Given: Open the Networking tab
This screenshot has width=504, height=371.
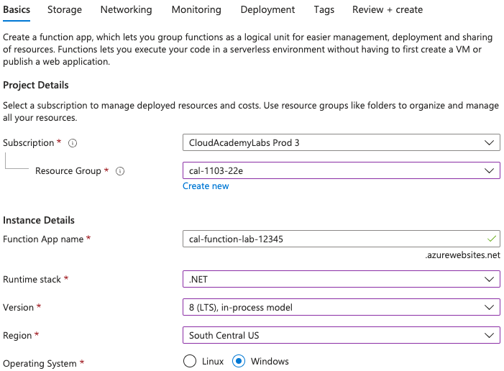Looking at the screenshot, I should pyautogui.click(x=126, y=10).
